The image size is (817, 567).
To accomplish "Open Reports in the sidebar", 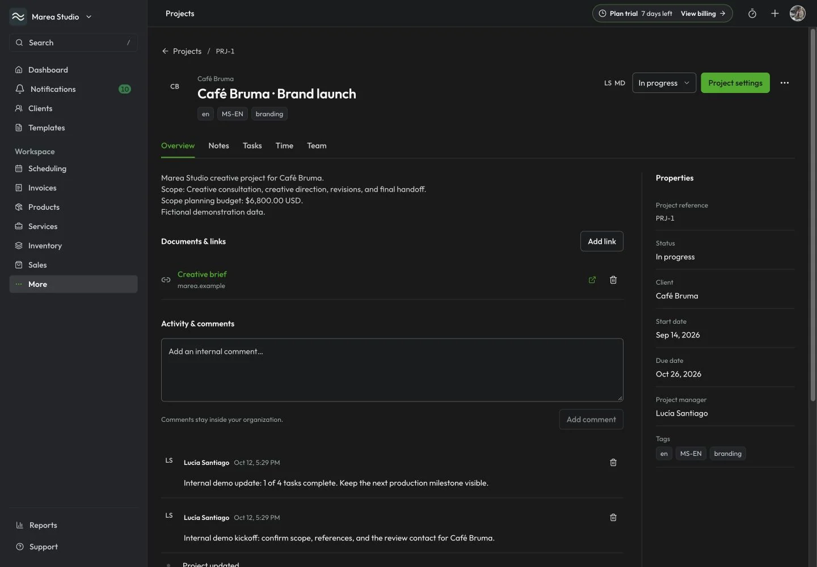I will (74, 525).
